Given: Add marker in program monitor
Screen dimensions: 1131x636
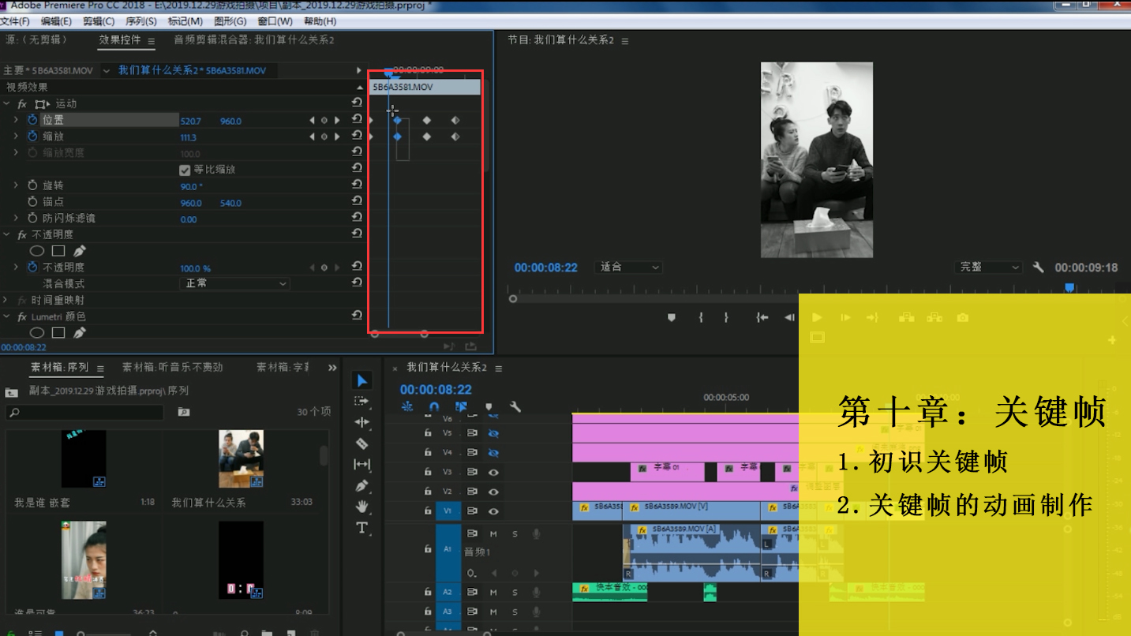Looking at the screenshot, I should click(672, 317).
